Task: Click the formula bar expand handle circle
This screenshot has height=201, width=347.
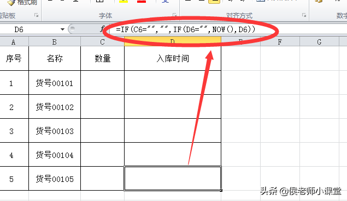Action: pos(73,28)
